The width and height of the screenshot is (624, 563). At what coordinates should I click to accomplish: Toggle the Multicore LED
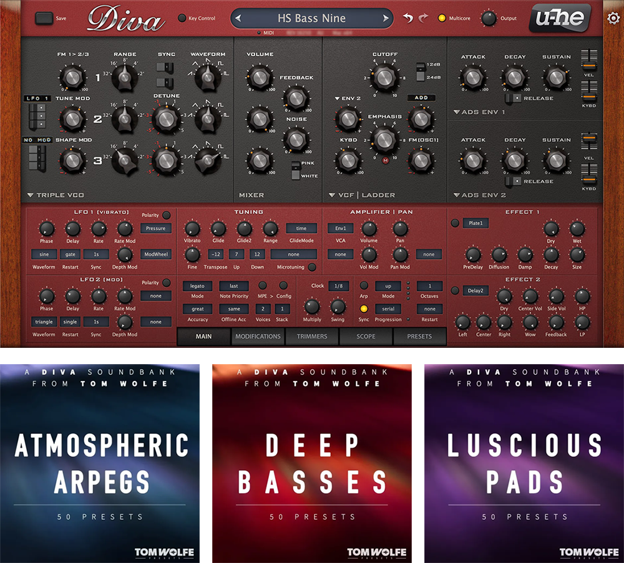pyautogui.click(x=441, y=18)
